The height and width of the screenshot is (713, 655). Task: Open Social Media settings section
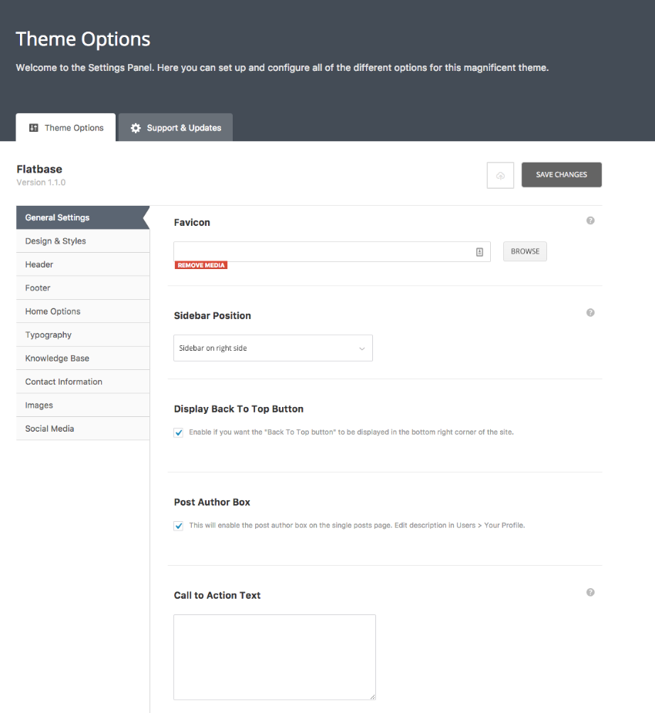coord(49,429)
